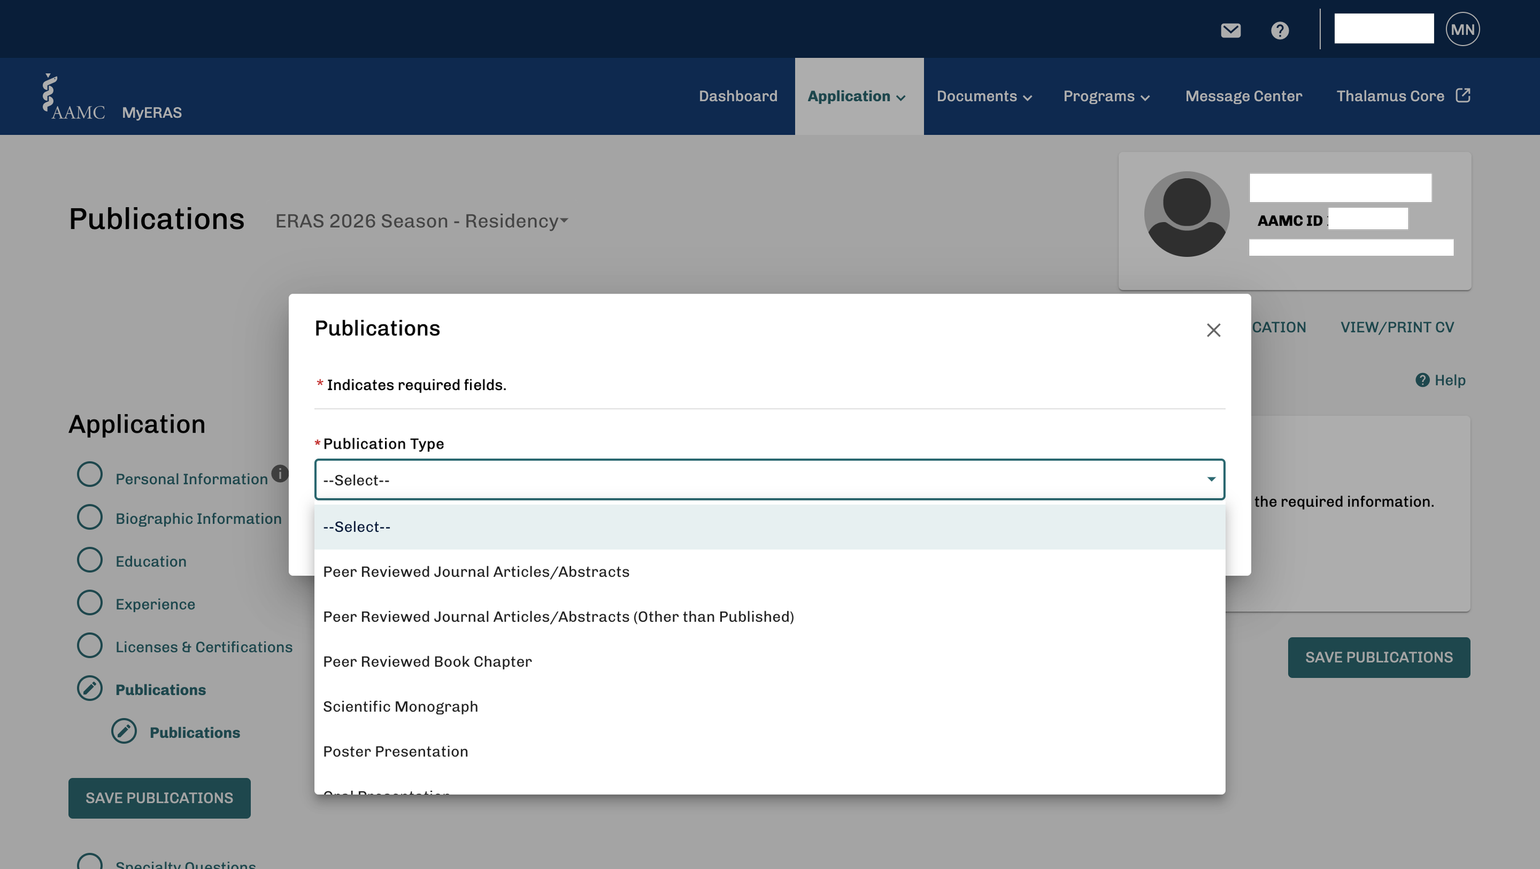
Task: Click the AAMC logo
Action: click(x=73, y=97)
